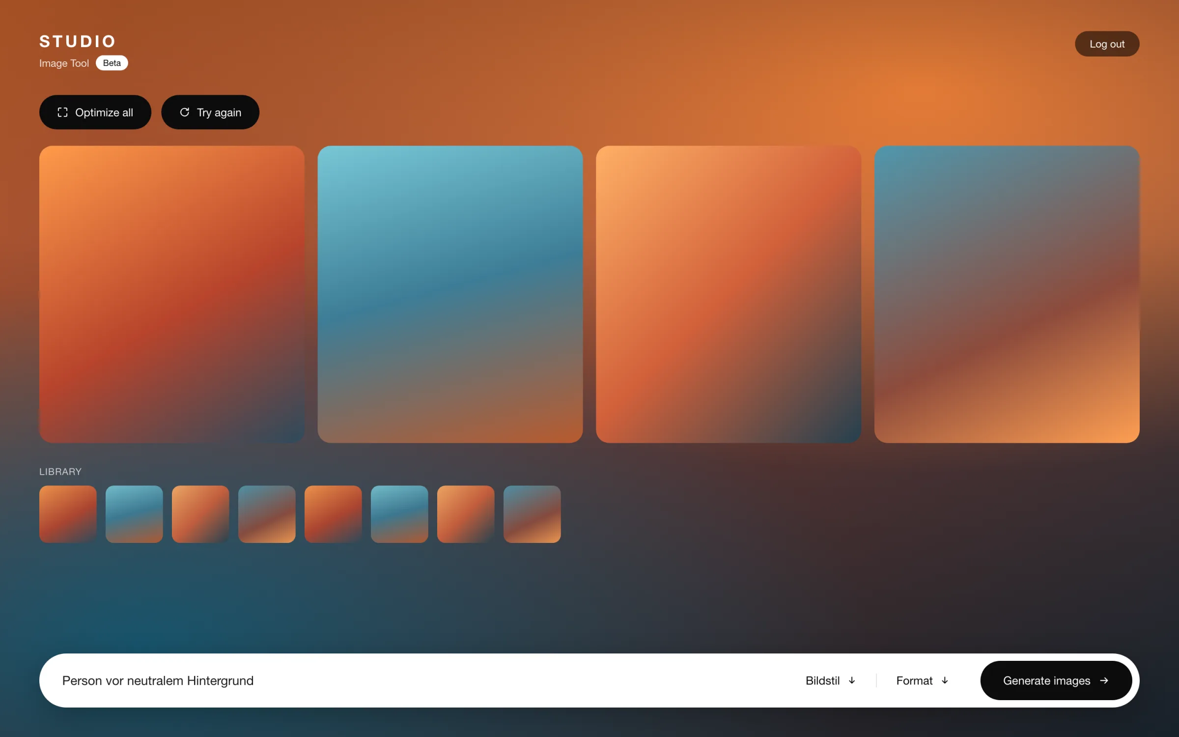Select the first generated image, orange-red gradient

pyautogui.click(x=172, y=294)
